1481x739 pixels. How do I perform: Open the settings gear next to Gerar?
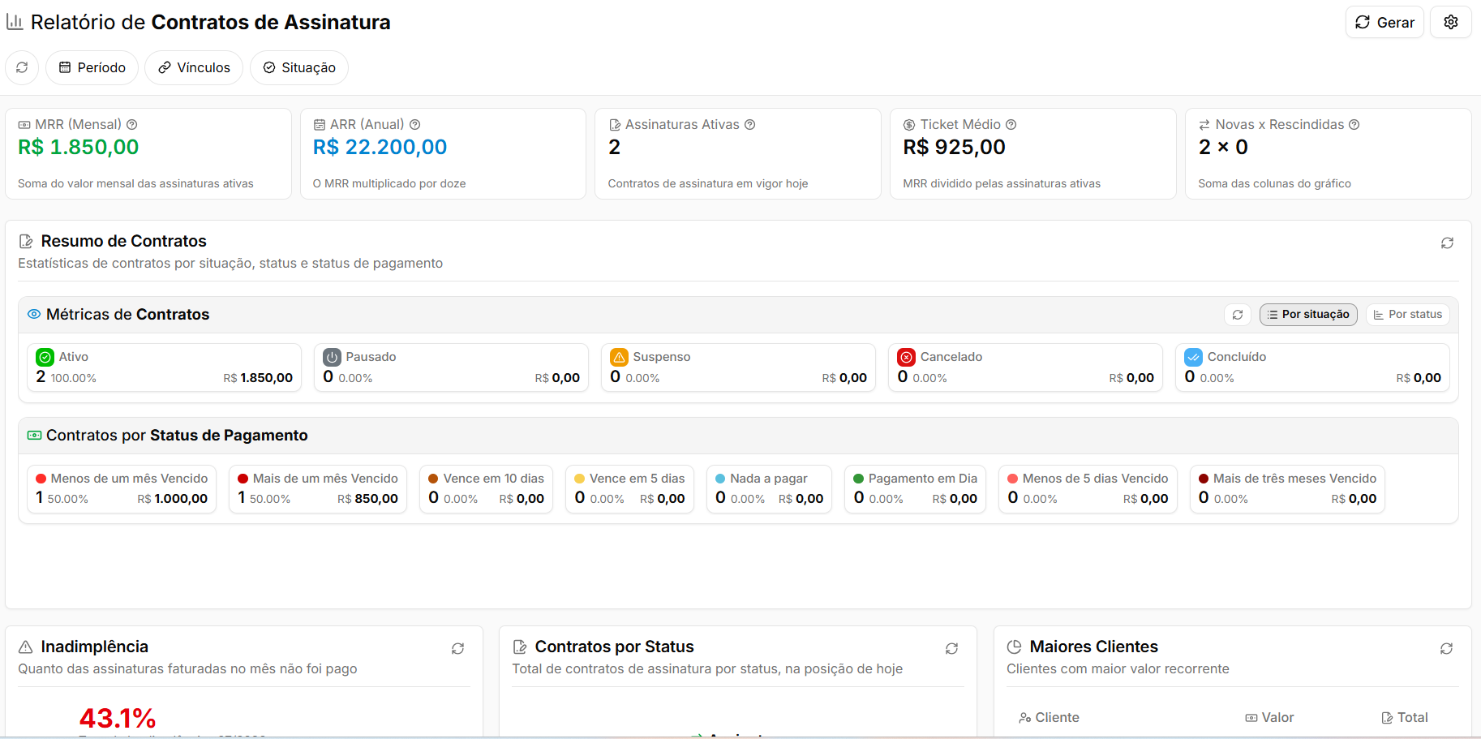1450,22
